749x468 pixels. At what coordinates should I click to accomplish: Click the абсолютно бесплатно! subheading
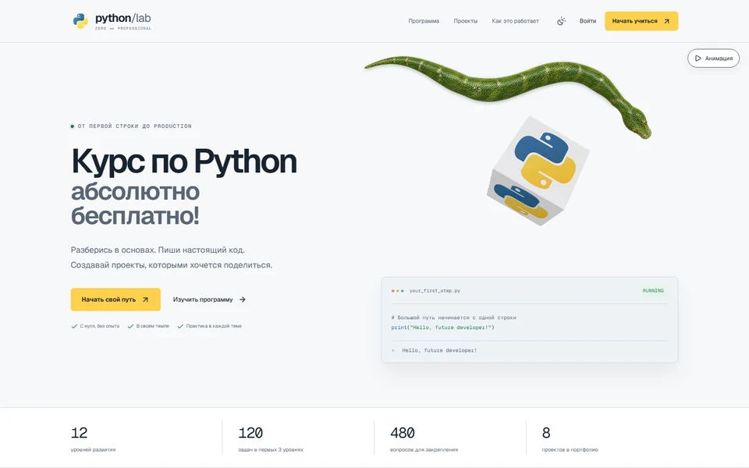point(135,204)
